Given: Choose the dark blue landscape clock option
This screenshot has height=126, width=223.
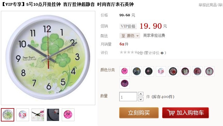Looking at the screenshot, I should click(x=137, y=71).
